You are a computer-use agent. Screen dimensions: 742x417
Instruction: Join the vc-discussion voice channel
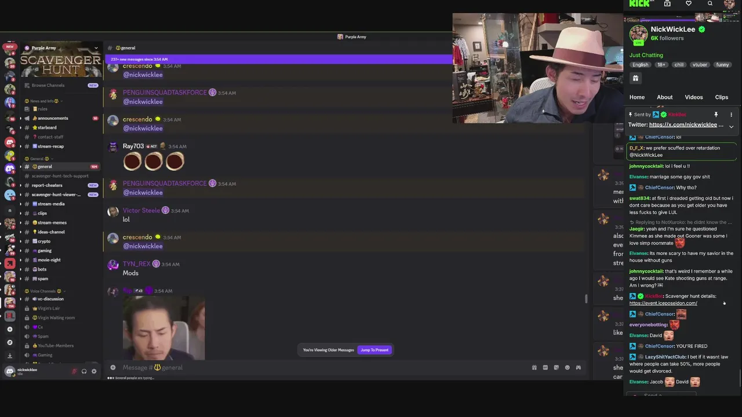[x=60, y=299]
